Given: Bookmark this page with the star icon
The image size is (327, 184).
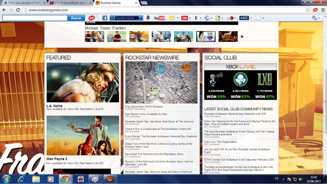Looking at the screenshot, I should point(308,10).
